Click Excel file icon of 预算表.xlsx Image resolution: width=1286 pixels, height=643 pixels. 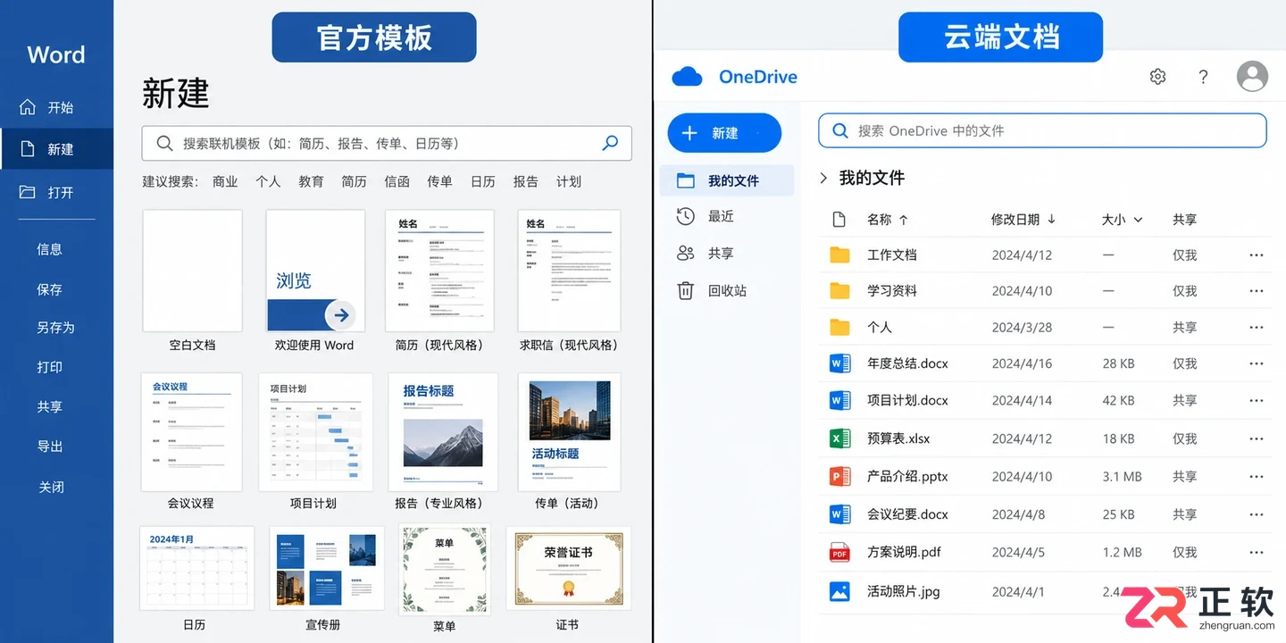click(x=839, y=438)
